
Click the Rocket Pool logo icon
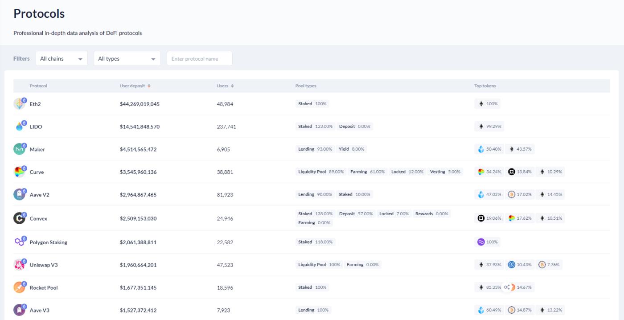pyautogui.click(x=20, y=287)
